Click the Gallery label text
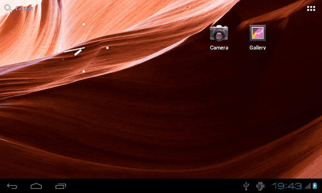 (x=258, y=47)
